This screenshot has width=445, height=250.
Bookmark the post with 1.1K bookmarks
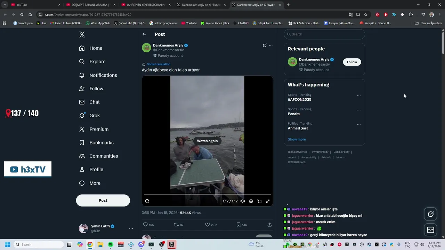(242, 225)
